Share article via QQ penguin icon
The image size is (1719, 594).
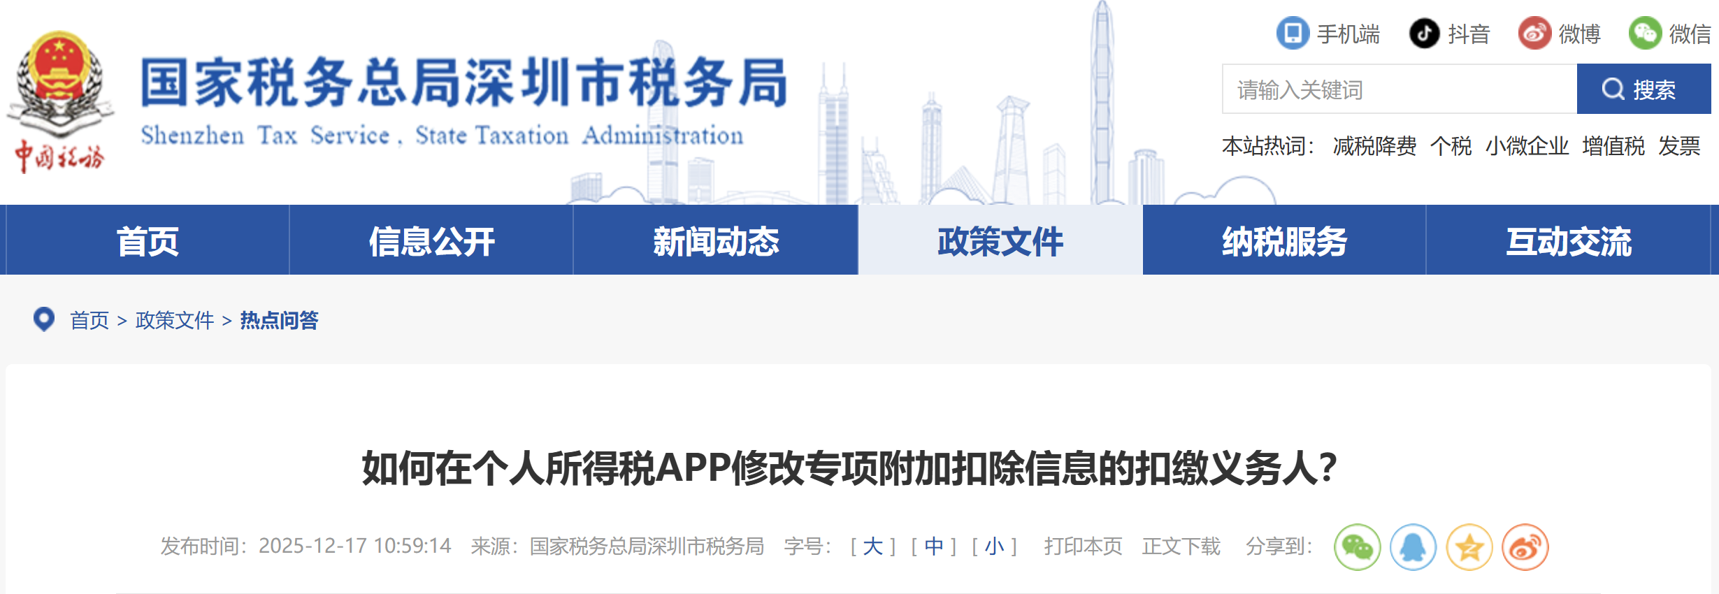(1413, 547)
